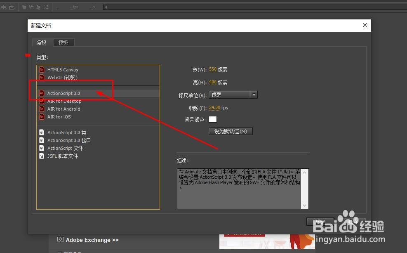
Task: Select the WebGL (预览) document type
Action: point(98,78)
